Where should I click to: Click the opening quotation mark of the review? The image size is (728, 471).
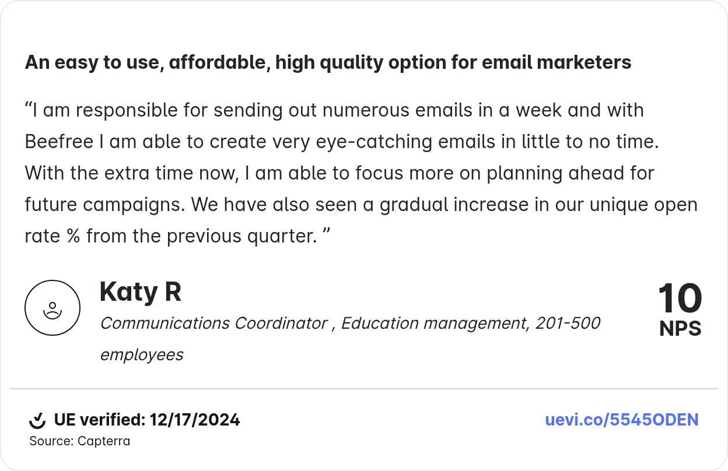(28, 108)
